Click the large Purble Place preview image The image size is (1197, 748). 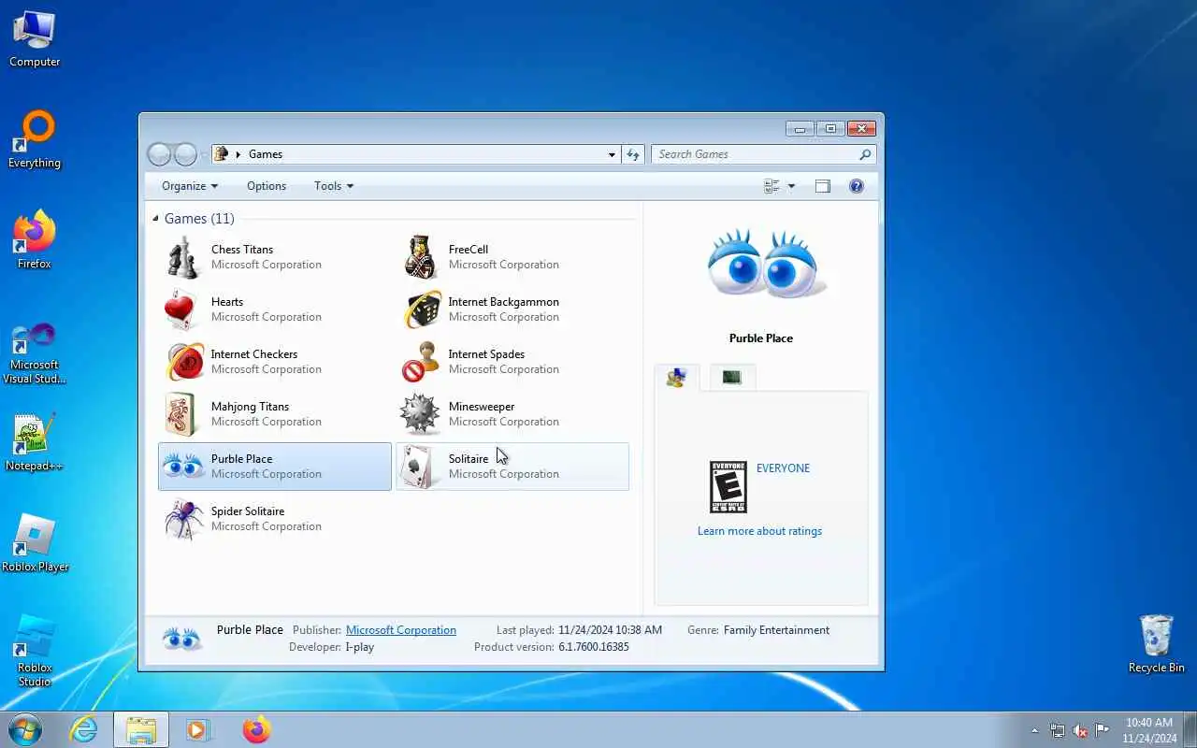click(x=767, y=264)
